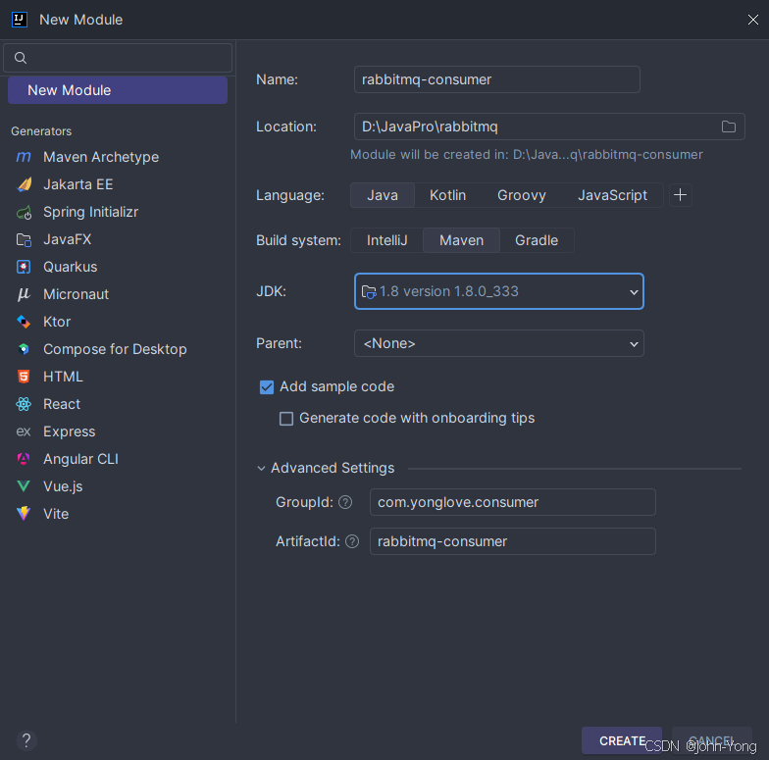The width and height of the screenshot is (769, 760).
Task: Collapse the Advanced Settings section
Action: coord(261,469)
